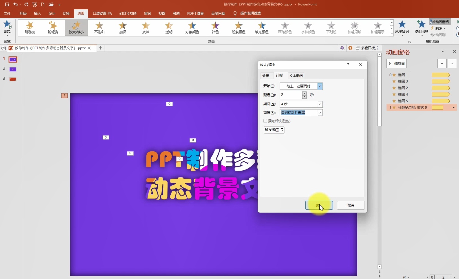Click the orange gear settings icon
This screenshot has height=279, width=459.
click(x=350, y=48)
